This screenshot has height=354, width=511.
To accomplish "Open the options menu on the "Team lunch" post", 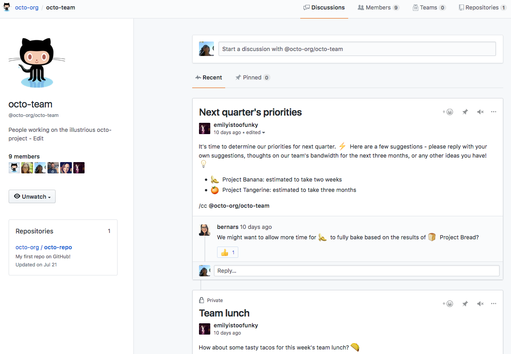I will coord(493,303).
